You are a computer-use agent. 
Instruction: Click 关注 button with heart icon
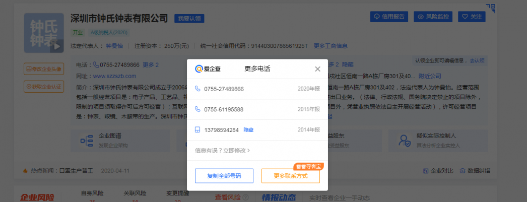tap(472, 17)
